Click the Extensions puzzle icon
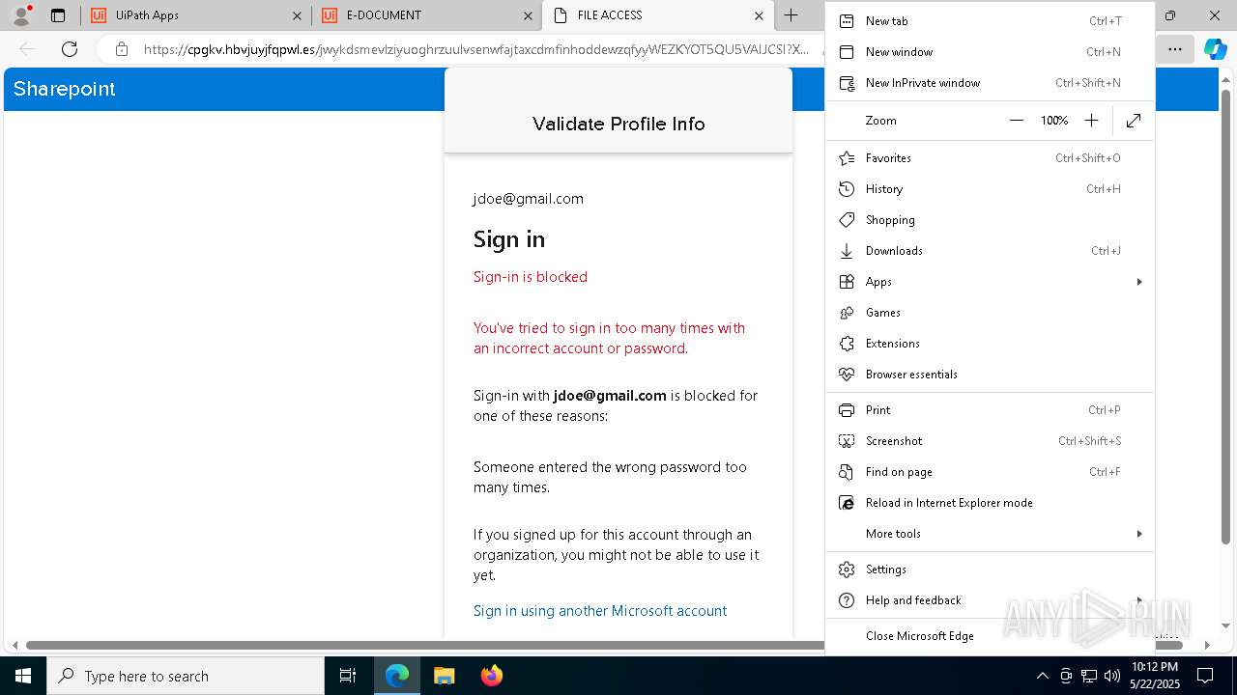Image resolution: width=1237 pixels, height=695 pixels. 847,344
